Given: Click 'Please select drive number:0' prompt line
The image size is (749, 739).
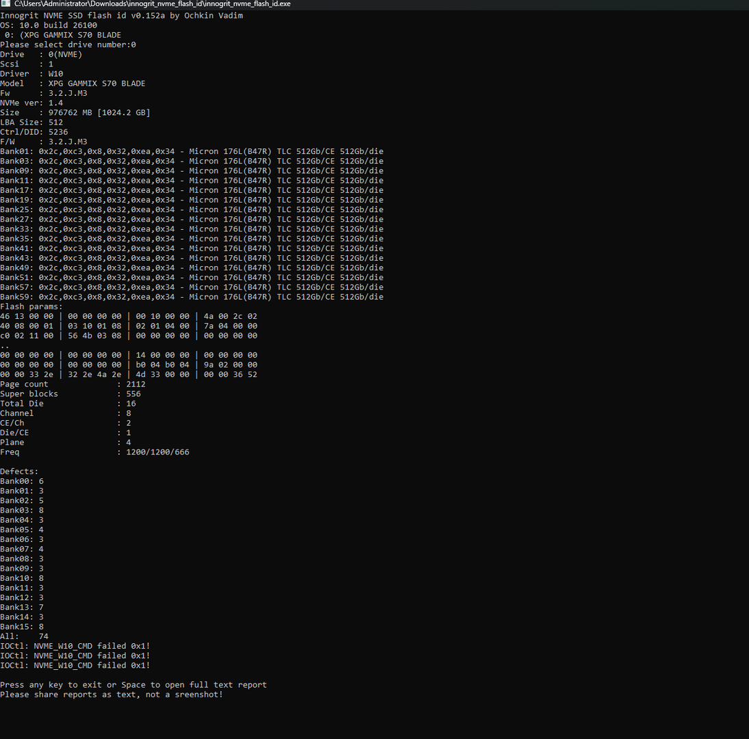Looking at the screenshot, I should (68, 44).
